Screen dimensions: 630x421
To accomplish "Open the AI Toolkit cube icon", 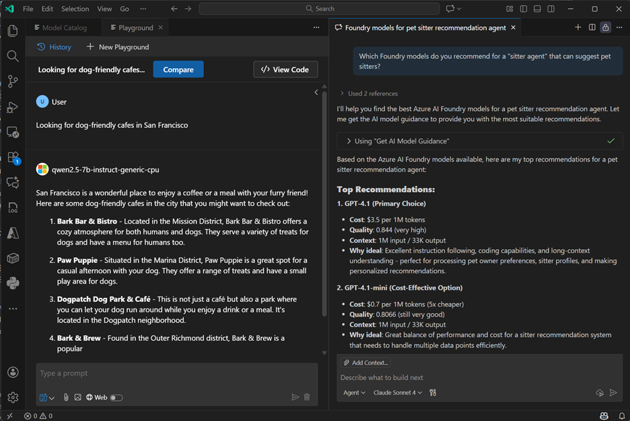I will tap(13, 258).
